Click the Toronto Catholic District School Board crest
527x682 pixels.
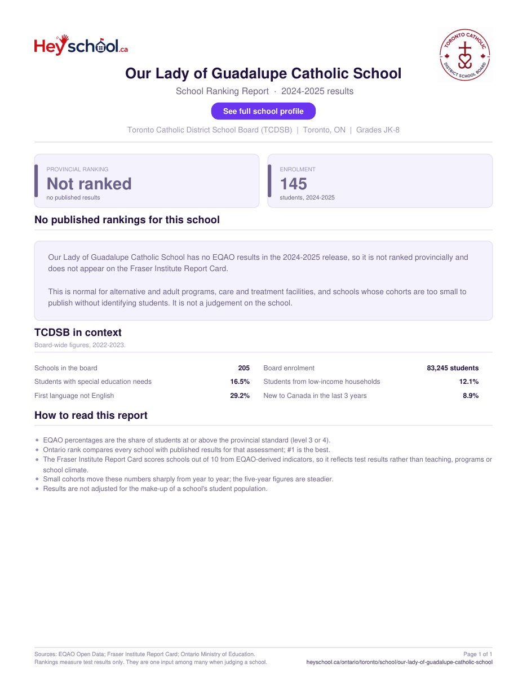(465, 56)
